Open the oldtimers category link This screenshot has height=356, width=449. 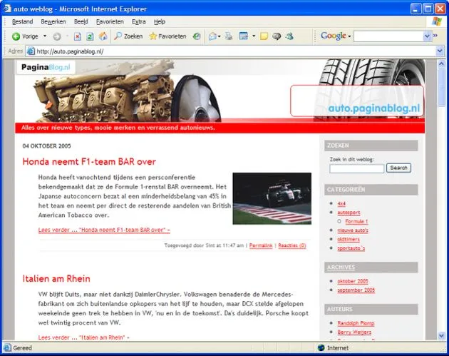[x=349, y=239]
